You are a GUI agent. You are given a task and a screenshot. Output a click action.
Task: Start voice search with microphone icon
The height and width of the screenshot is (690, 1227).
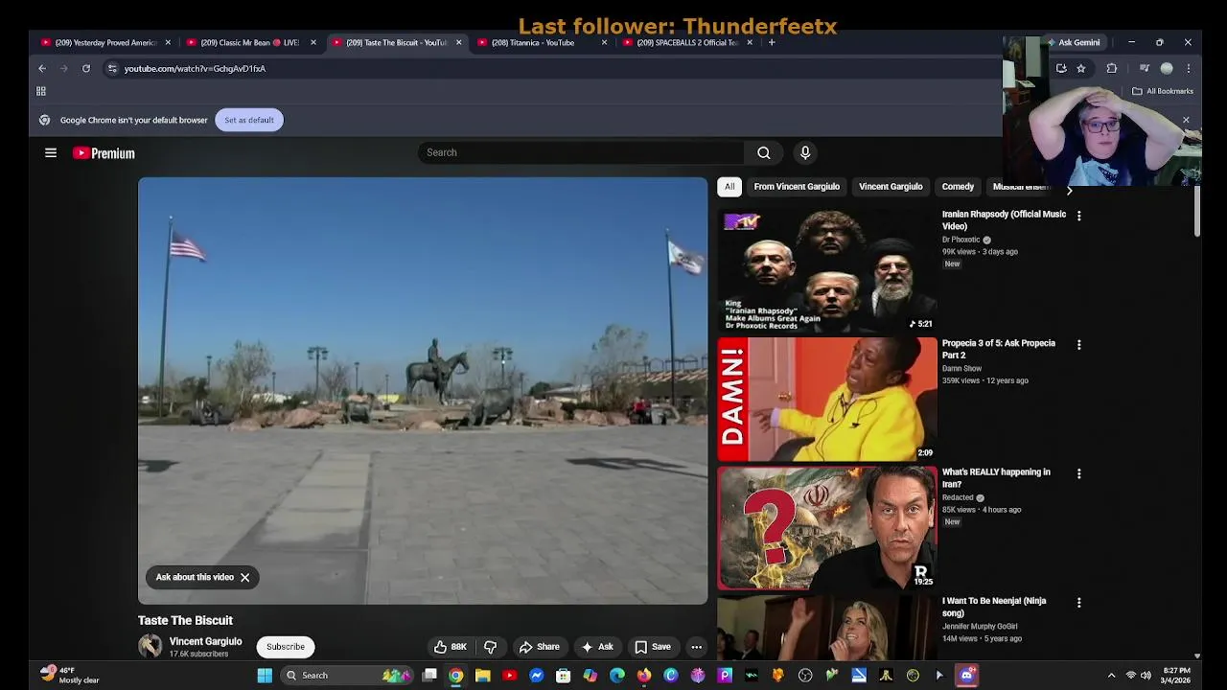point(805,152)
